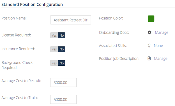Select No for Background Check Required
175x106 pixels.
pyautogui.click(x=62, y=63)
